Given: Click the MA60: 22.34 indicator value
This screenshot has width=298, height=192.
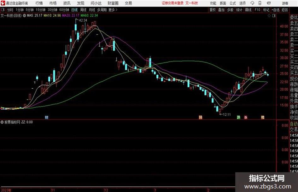Looking at the screenshot, I should pyautogui.click(x=89, y=15).
